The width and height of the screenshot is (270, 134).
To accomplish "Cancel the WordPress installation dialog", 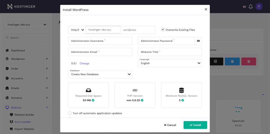I will point(170,125).
